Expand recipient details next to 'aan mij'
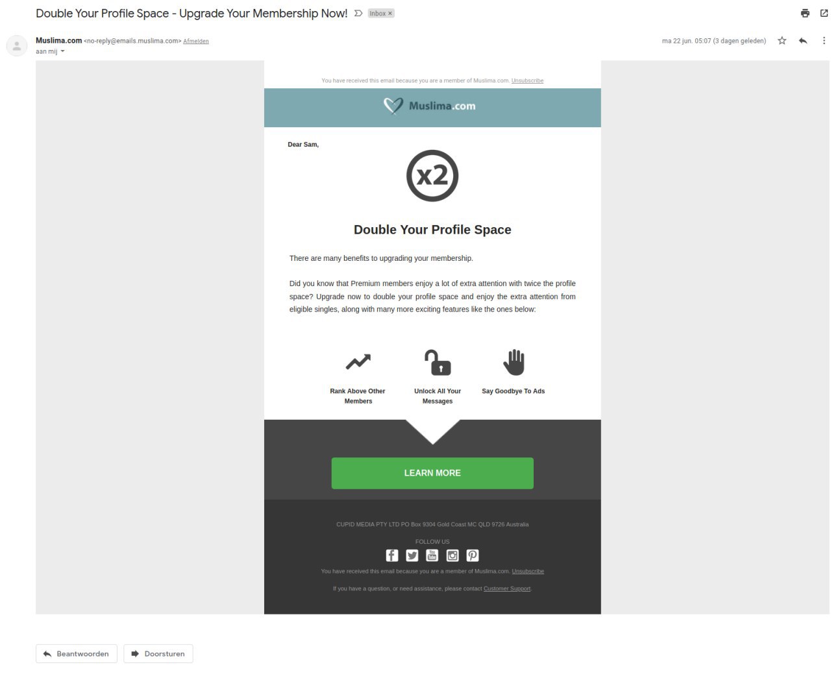 pos(62,51)
